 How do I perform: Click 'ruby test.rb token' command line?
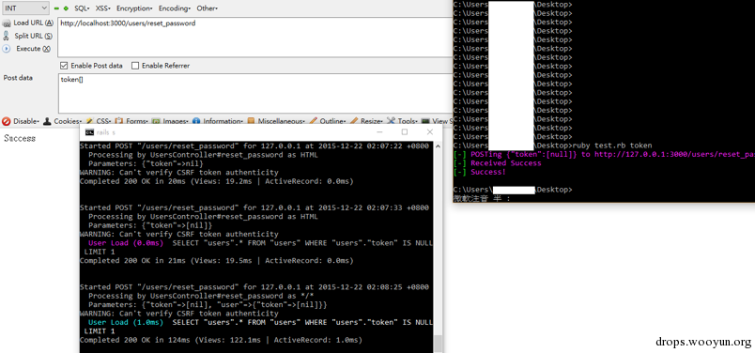click(x=612, y=146)
